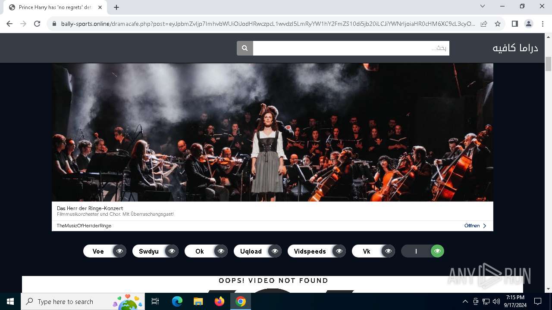Launch Firefox from taskbar

click(220, 301)
